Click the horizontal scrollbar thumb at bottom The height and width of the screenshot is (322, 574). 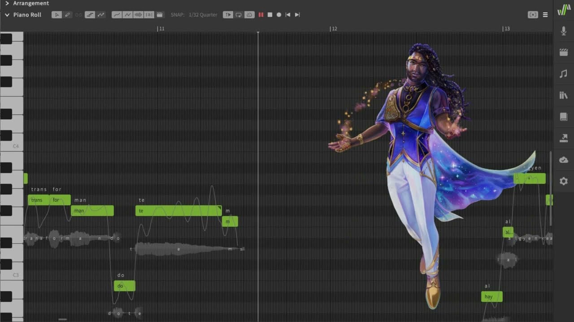pos(63,319)
